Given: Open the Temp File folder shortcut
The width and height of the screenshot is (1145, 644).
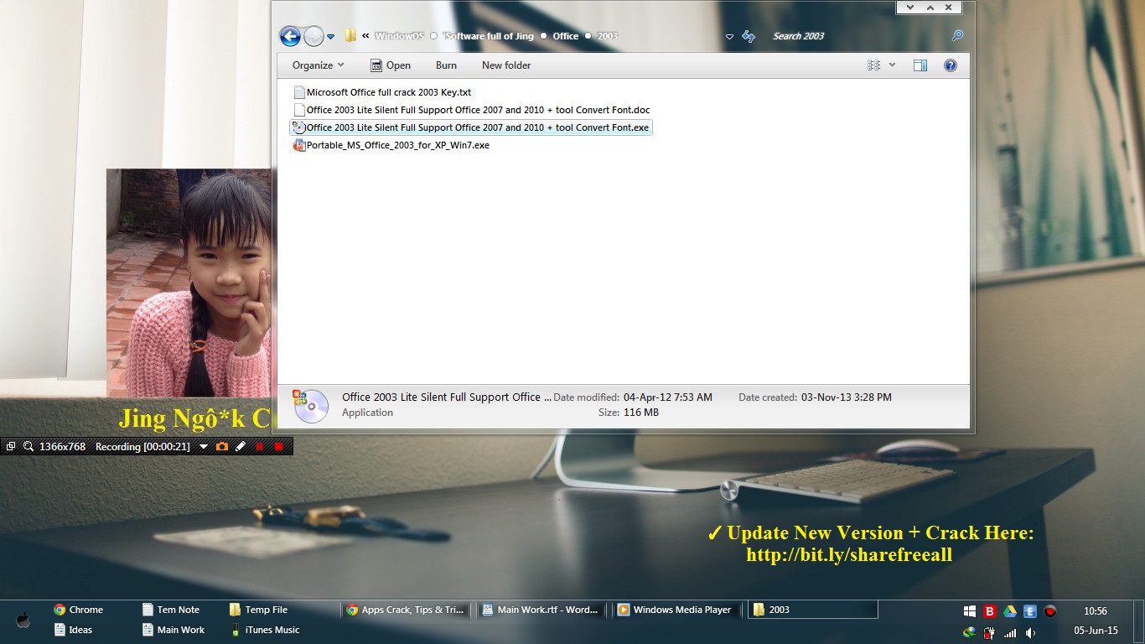Looking at the screenshot, I should pos(259,610).
